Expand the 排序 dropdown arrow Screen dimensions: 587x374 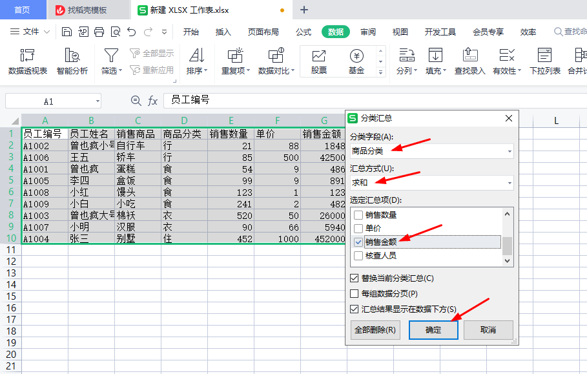[x=205, y=71]
